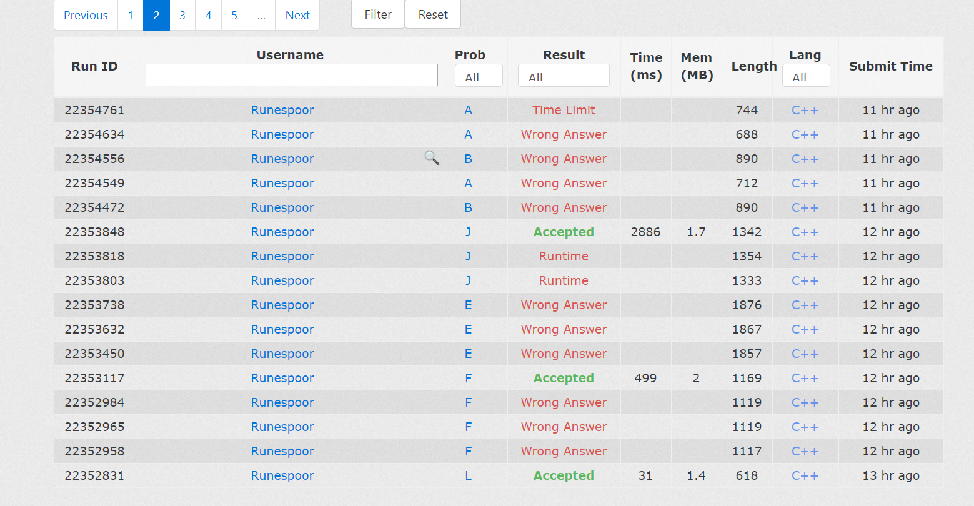Viewport: 974px width, 506px height.
Task: Click Accepted result for run 22352831
Action: click(564, 475)
